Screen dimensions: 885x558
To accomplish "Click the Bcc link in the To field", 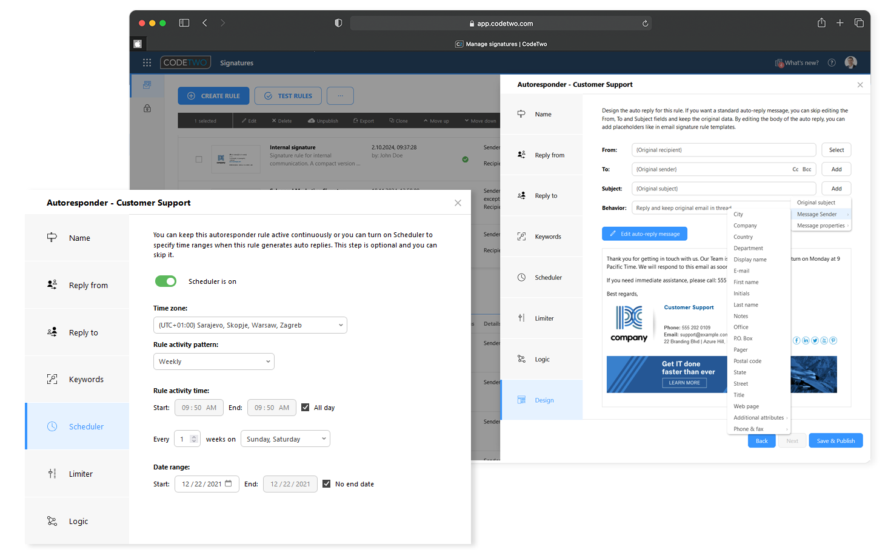I will pyautogui.click(x=807, y=169).
